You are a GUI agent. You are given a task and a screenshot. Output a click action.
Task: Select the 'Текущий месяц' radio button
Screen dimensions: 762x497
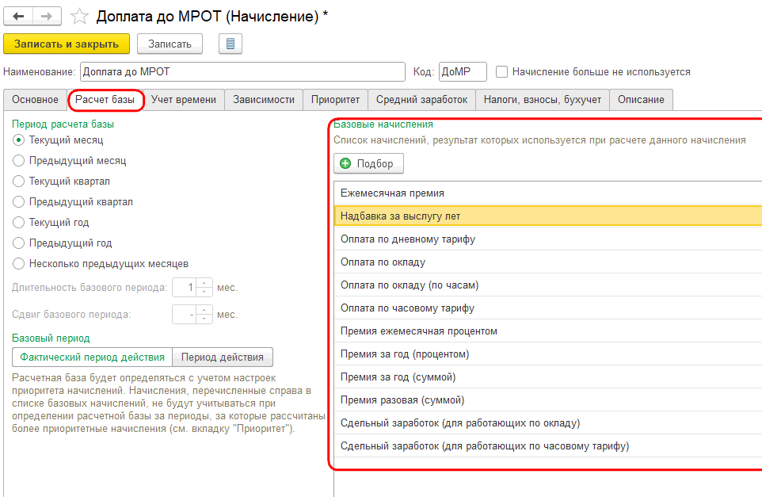(x=18, y=140)
